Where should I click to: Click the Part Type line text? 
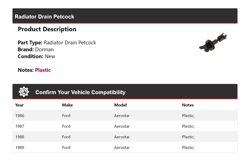57,43
